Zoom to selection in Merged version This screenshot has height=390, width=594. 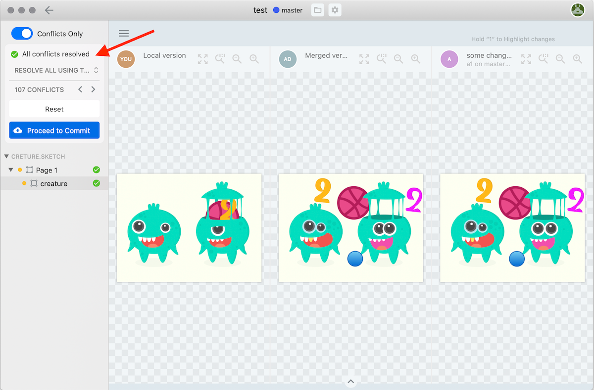382,59
